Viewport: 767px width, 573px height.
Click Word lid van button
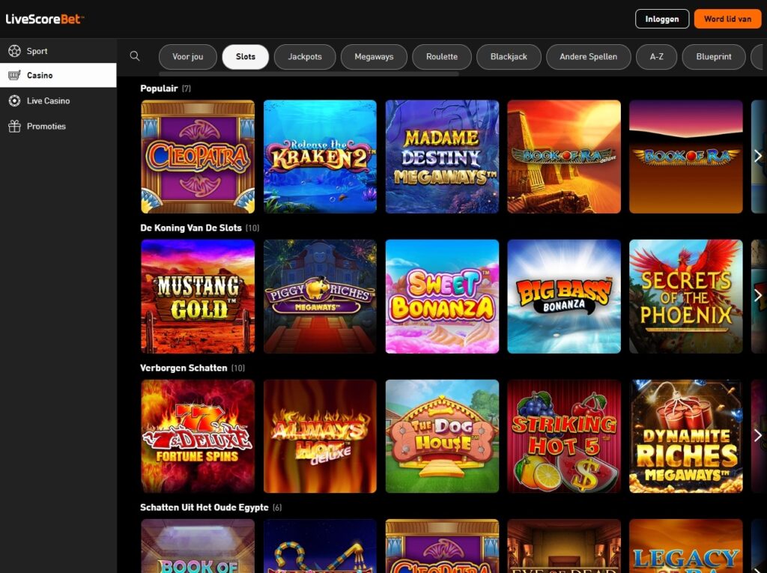click(x=727, y=19)
